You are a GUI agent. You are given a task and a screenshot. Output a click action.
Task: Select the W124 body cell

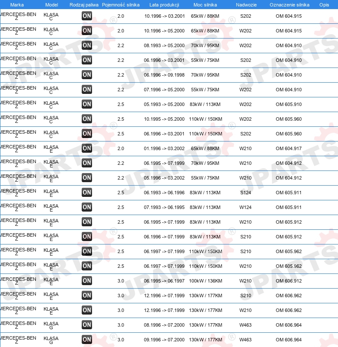pyautogui.click(x=246, y=207)
